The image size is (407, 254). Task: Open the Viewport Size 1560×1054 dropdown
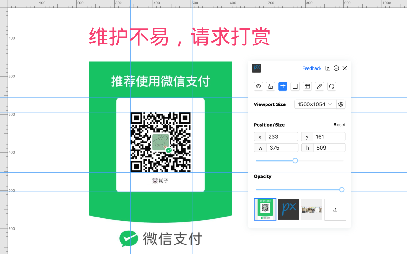pos(315,104)
